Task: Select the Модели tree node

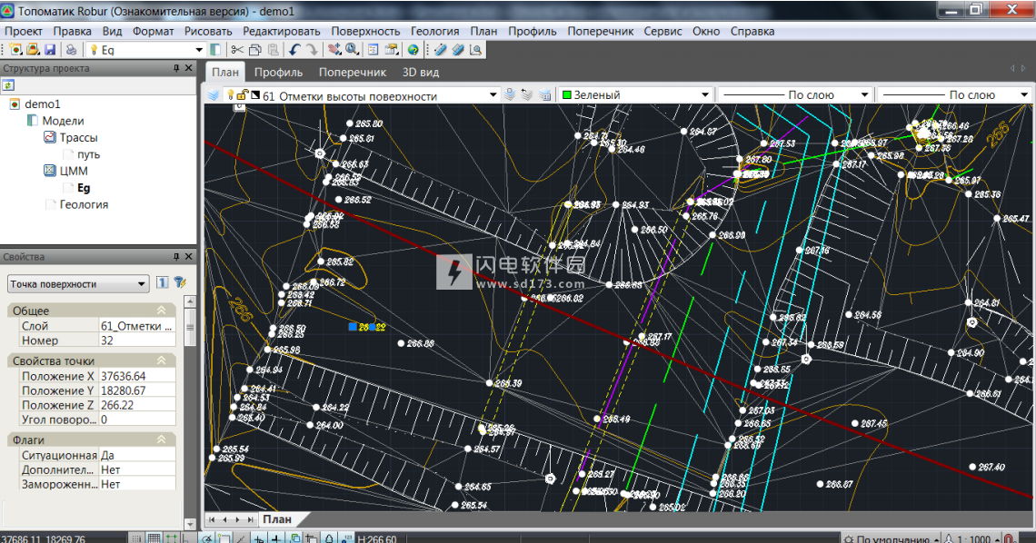Action: [63, 121]
